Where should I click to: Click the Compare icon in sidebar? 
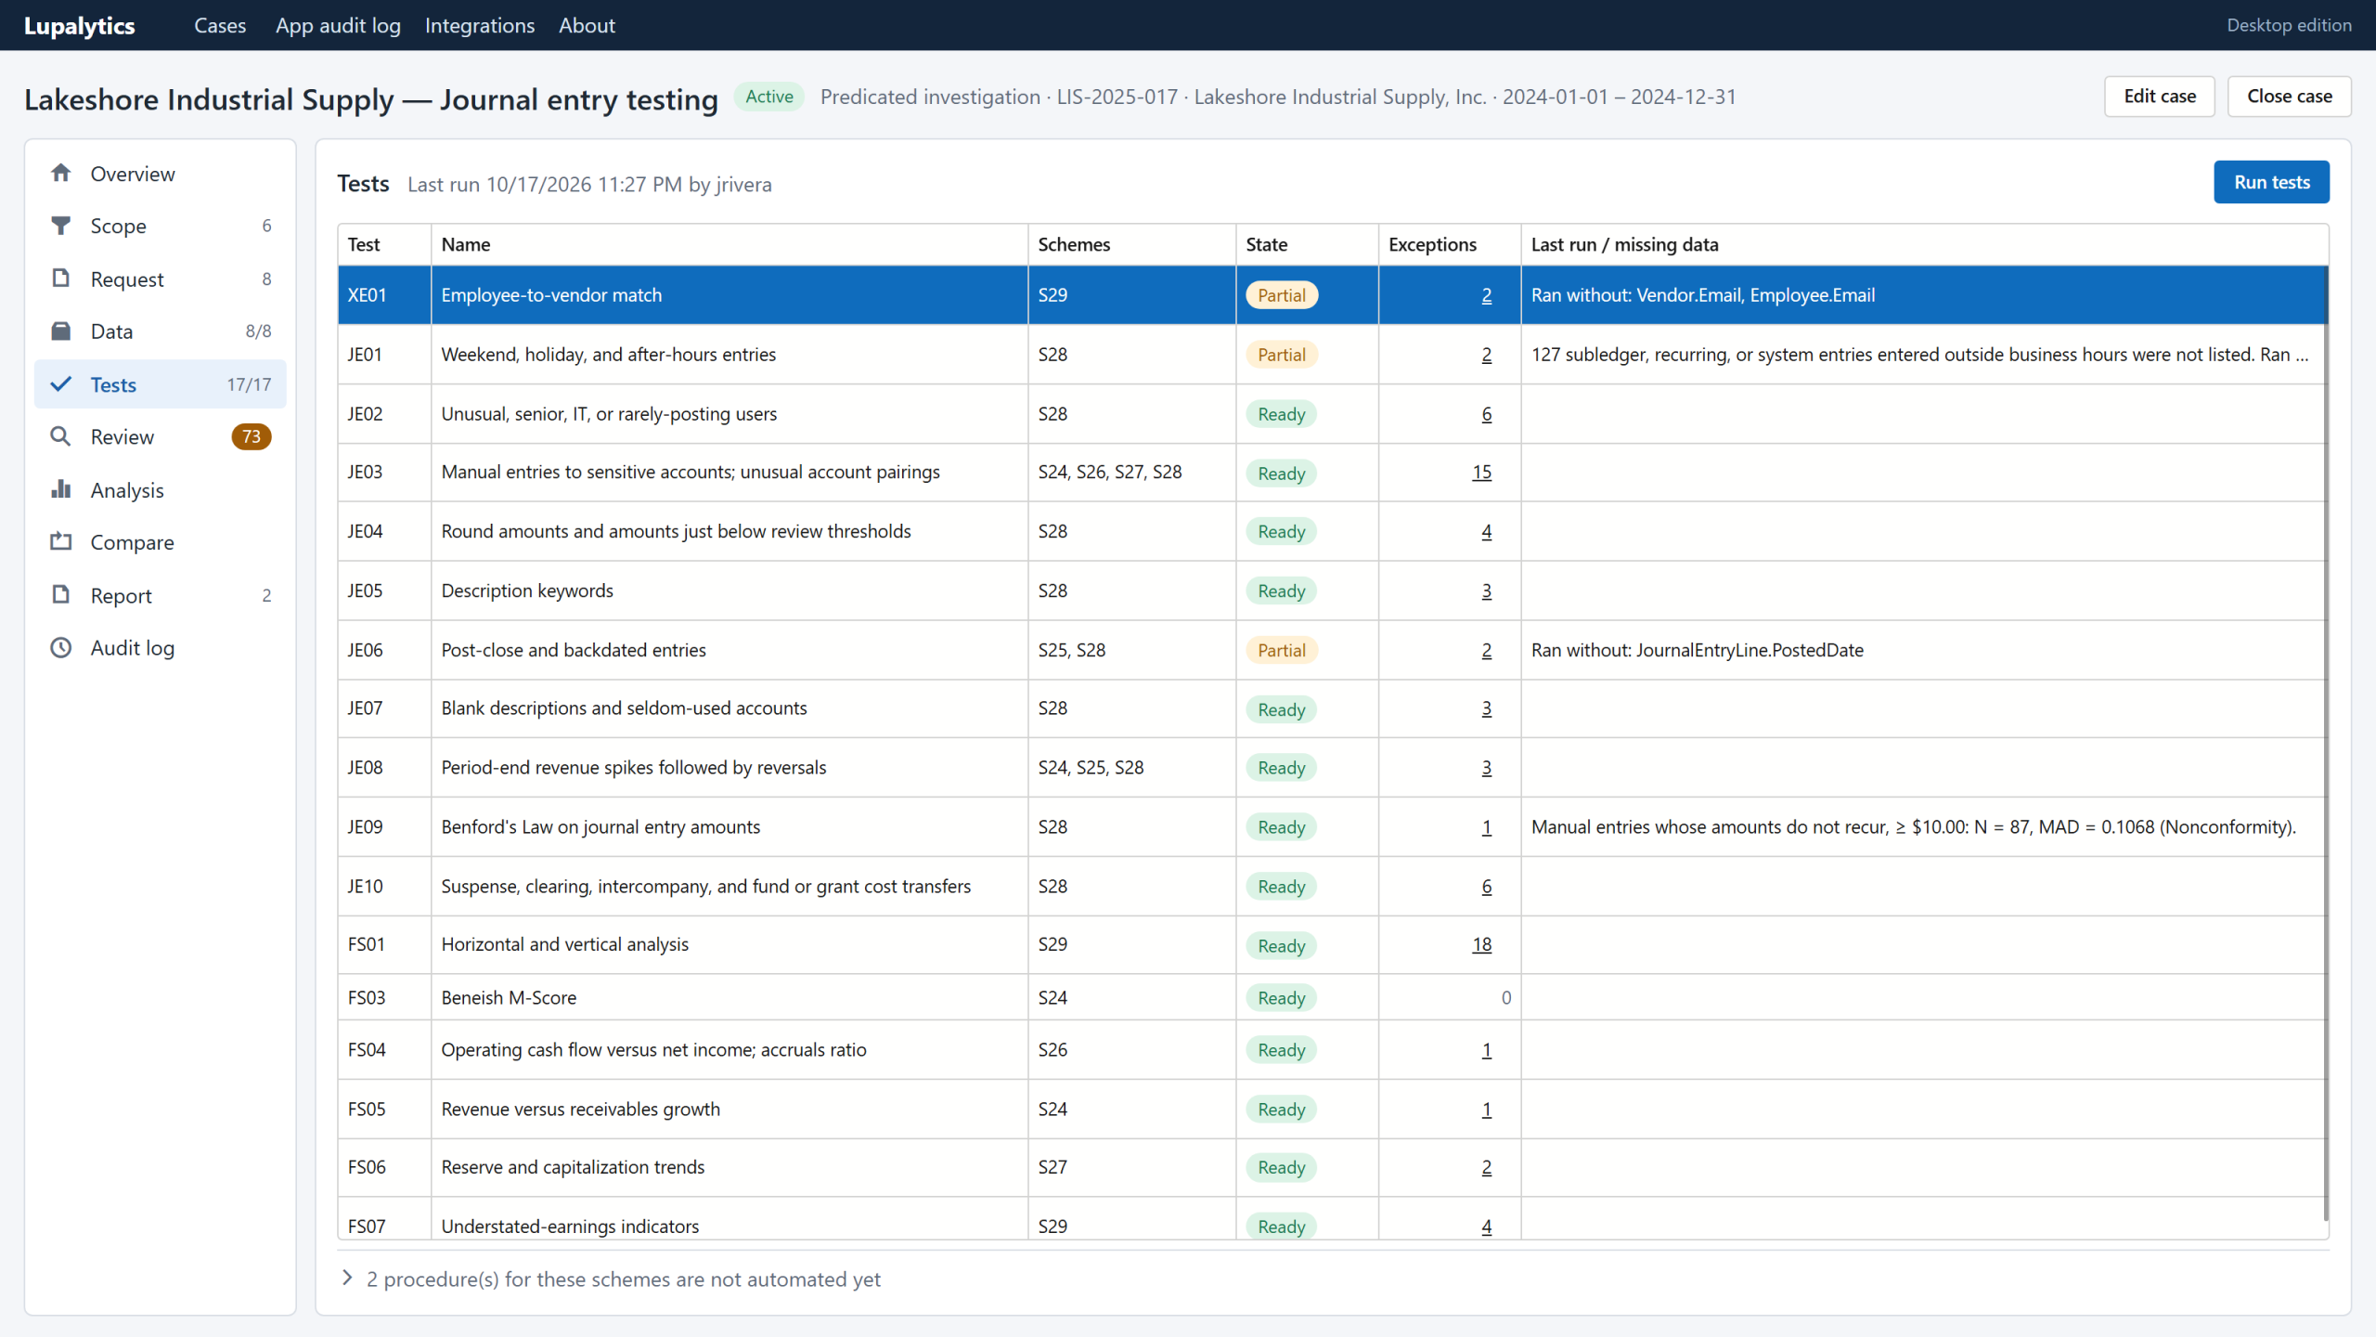(61, 542)
